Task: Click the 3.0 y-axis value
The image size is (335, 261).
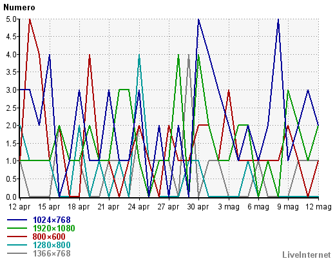Action: 11,90
